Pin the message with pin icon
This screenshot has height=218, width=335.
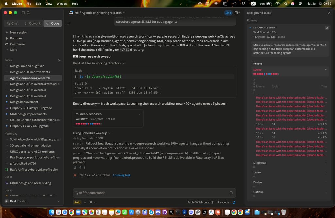pyautogui.click(x=80, y=168)
